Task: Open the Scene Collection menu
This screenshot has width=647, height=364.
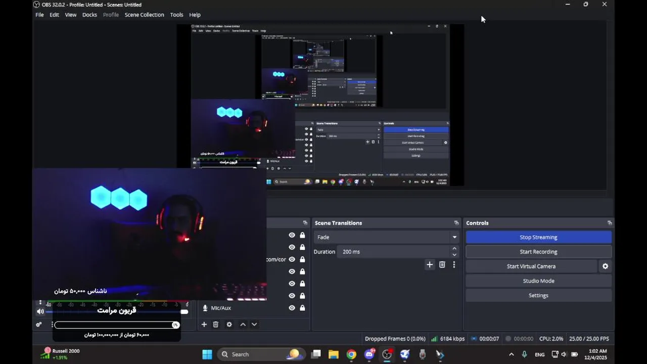Action: [x=145, y=15]
